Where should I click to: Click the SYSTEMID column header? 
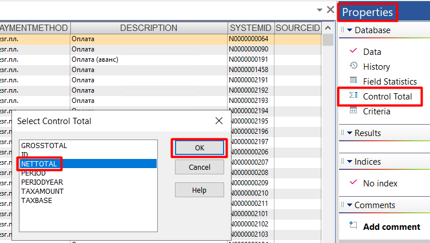250,28
